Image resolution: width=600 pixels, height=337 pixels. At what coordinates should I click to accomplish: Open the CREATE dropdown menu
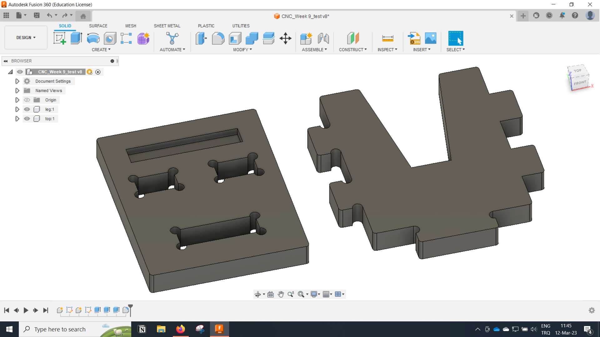pos(101,50)
